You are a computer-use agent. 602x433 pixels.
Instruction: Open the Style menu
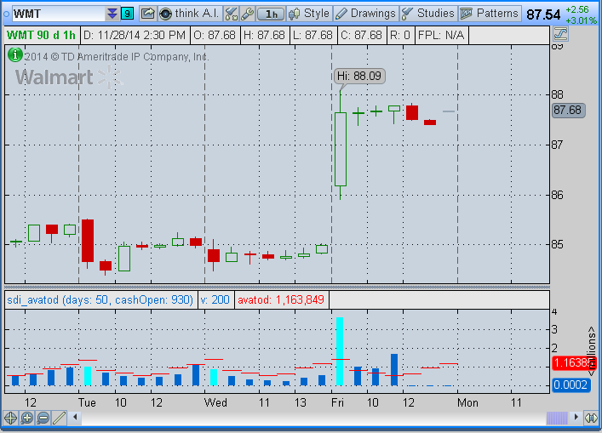coord(309,14)
